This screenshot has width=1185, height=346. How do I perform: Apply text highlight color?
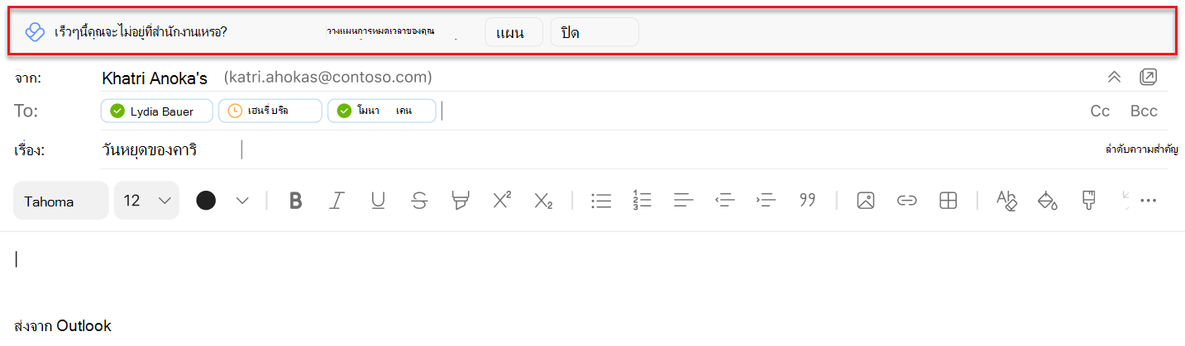point(461,201)
